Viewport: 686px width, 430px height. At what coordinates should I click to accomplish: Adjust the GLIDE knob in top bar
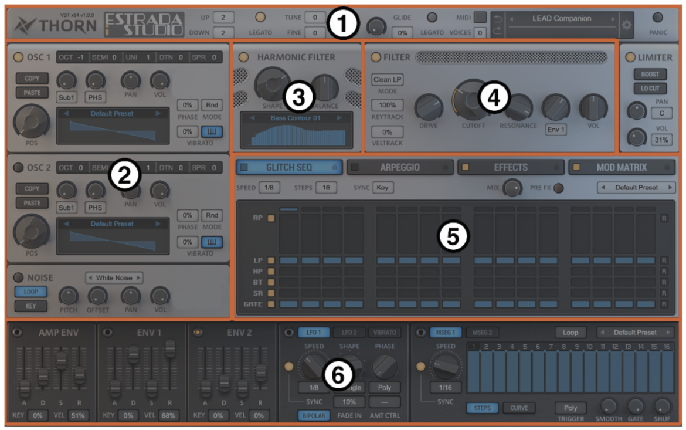click(x=376, y=27)
